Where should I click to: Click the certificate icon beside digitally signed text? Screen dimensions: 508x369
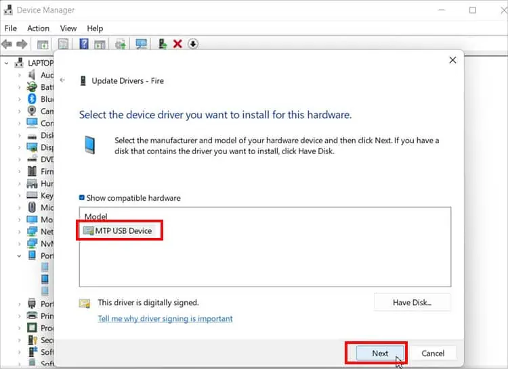[x=85, y=303]
